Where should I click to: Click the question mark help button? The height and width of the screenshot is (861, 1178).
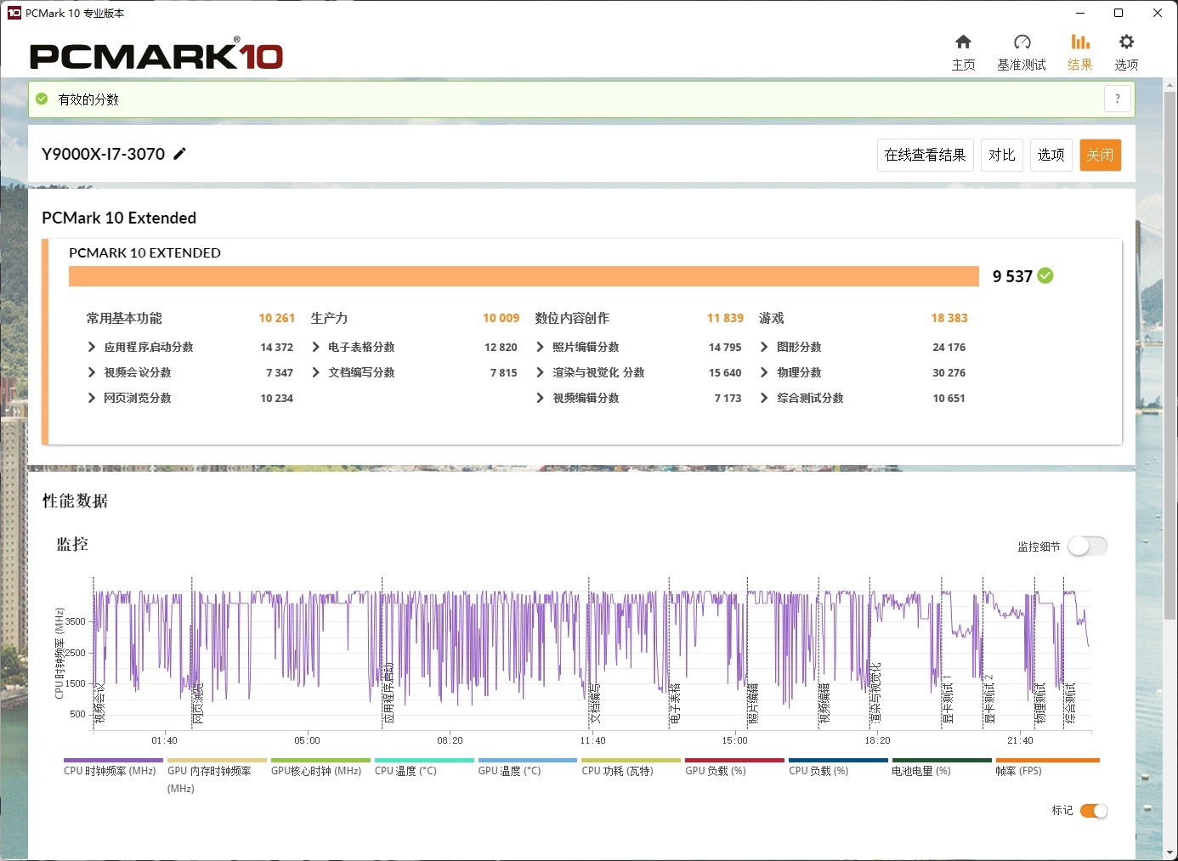(x=1118, y=99)
